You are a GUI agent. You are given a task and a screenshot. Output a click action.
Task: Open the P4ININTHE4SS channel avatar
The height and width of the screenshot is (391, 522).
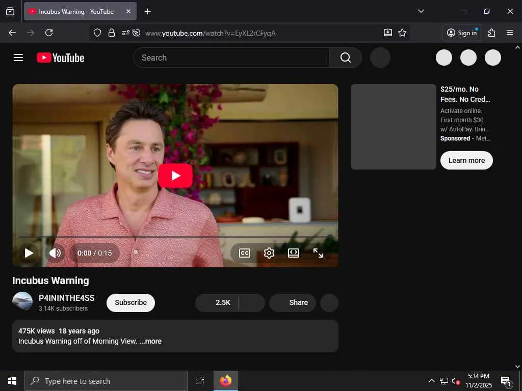click(x=22, y=301)
